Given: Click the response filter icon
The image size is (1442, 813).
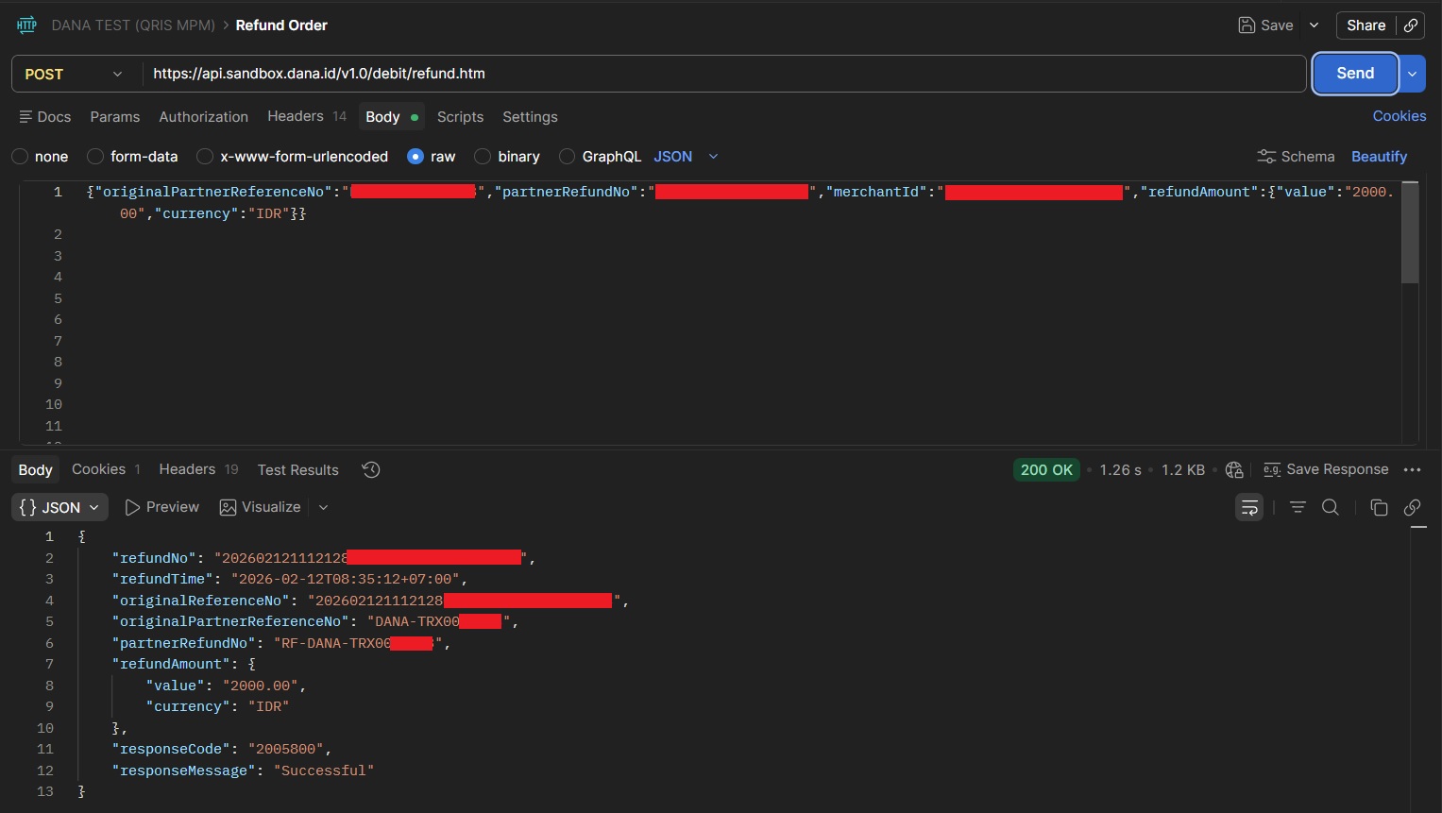Looking at the screenshot, I should pos(1298,508).
